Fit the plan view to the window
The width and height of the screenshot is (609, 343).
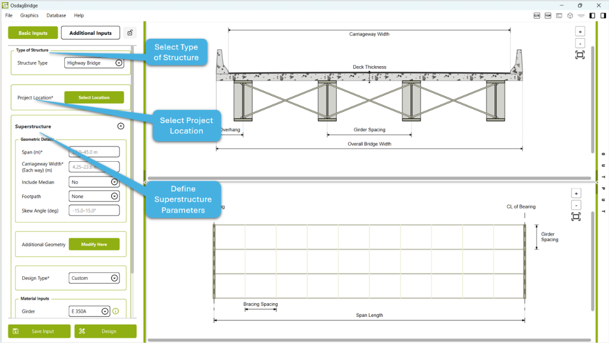(576, 217)
